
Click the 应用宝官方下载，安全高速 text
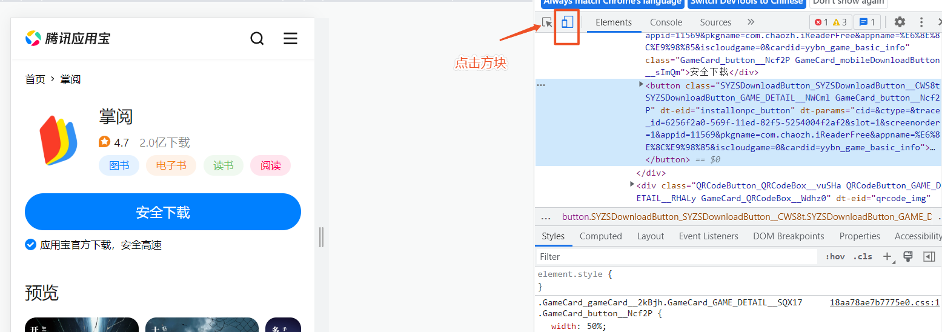(101, 245)
